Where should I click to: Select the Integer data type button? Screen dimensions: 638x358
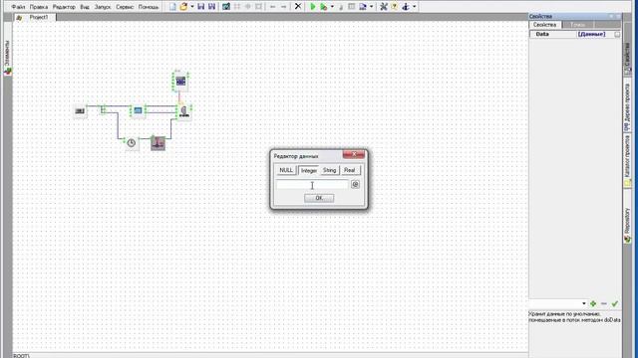click(309, 170)
